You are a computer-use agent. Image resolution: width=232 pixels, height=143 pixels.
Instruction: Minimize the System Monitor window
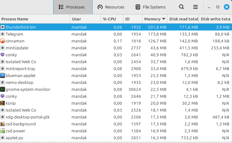209,7
